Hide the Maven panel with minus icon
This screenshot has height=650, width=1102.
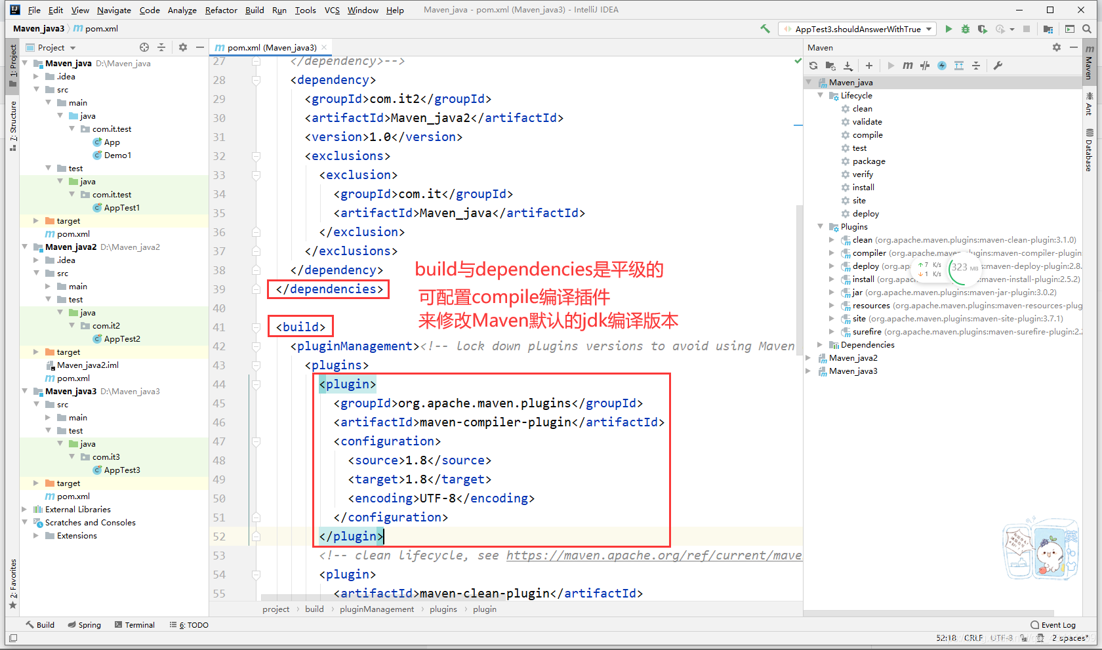click(x=1073, y=47)
